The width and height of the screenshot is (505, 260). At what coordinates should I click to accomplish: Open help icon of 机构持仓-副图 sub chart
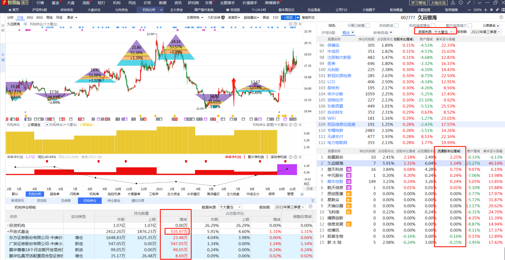coord(295,125)
